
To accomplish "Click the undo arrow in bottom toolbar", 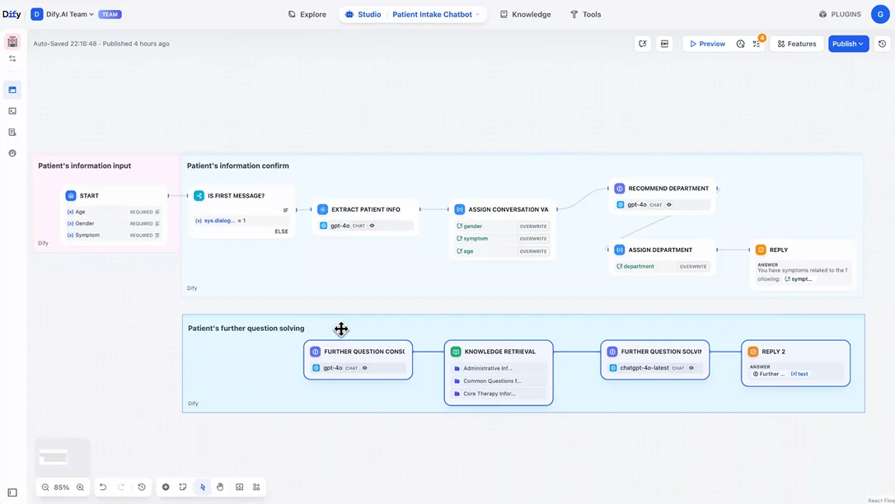I will 103,488.
